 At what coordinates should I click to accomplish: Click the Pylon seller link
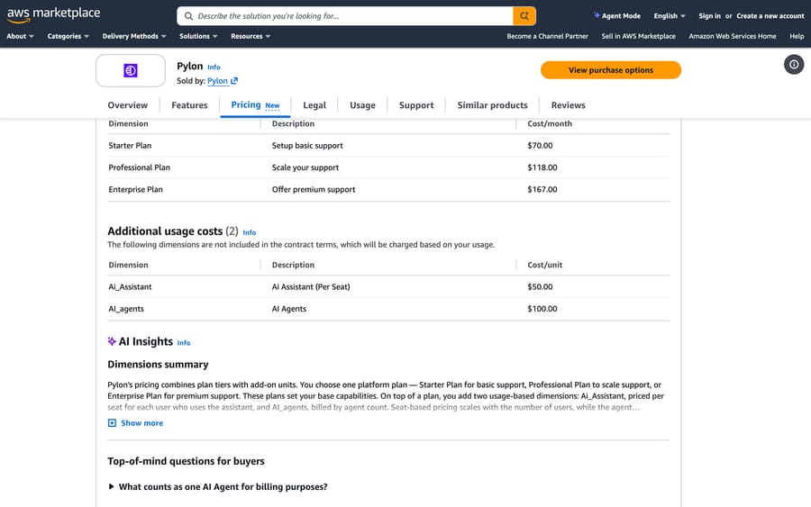pyautogui.click(x=217, y=81)
